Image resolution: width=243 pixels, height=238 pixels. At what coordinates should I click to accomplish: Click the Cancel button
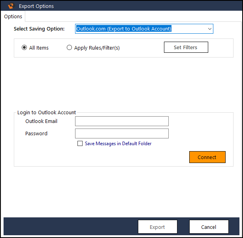[x=209, y=227]
